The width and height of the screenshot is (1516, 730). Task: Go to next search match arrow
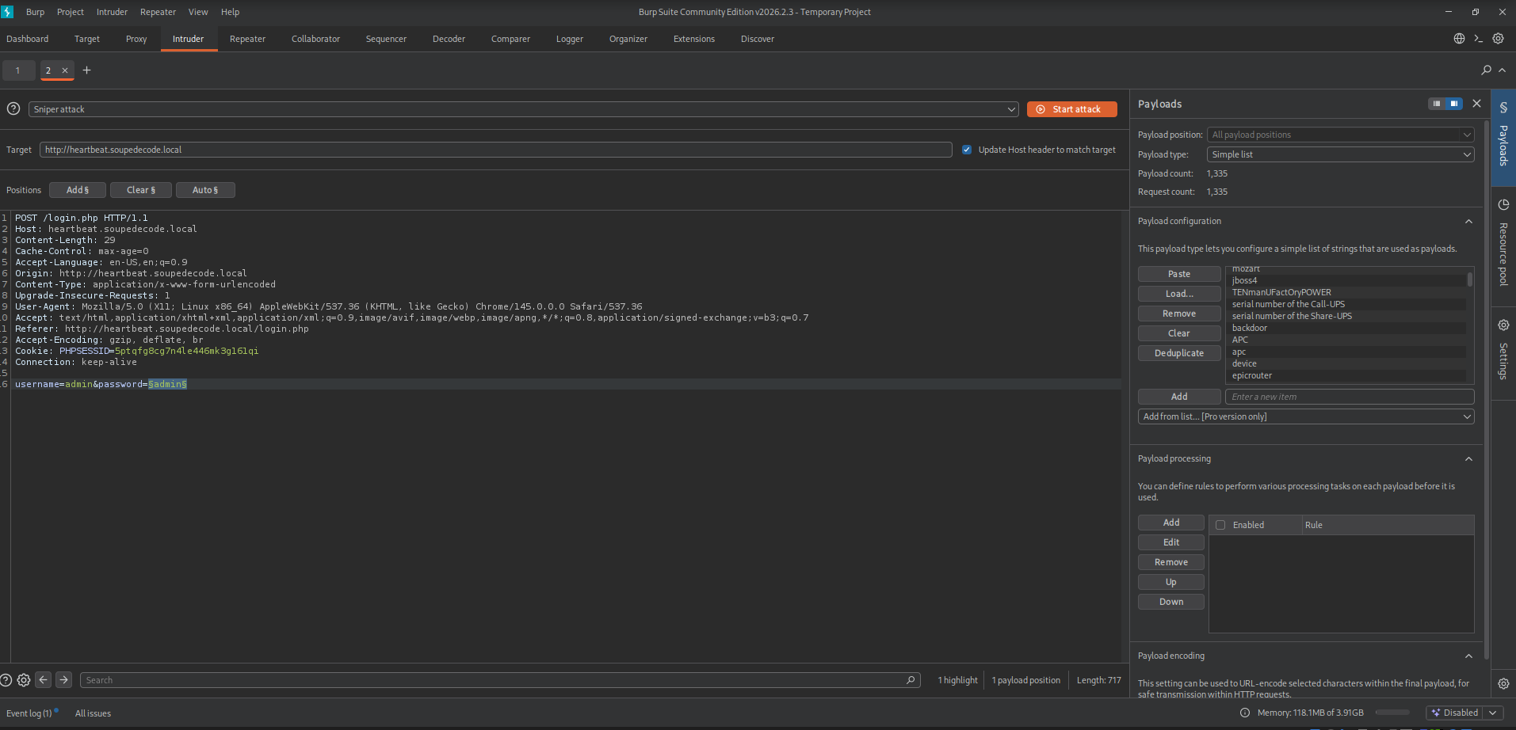tap(64, 680)
